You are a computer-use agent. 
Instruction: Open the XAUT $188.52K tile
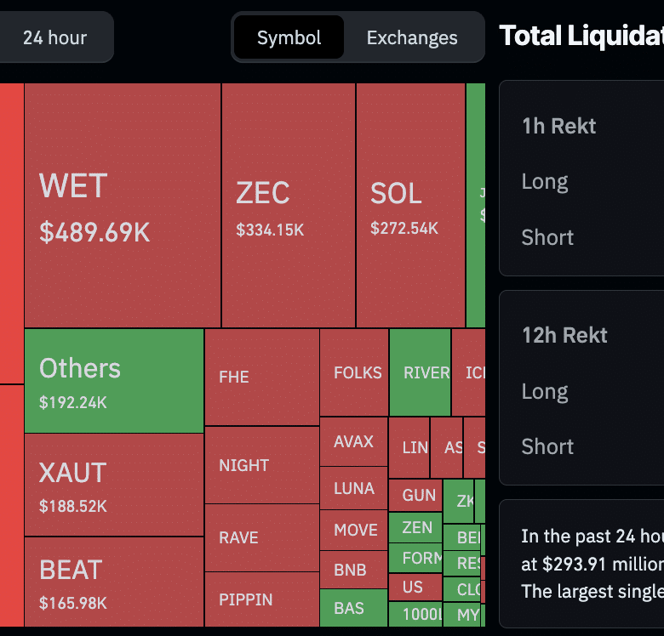[x=113, y=485]
